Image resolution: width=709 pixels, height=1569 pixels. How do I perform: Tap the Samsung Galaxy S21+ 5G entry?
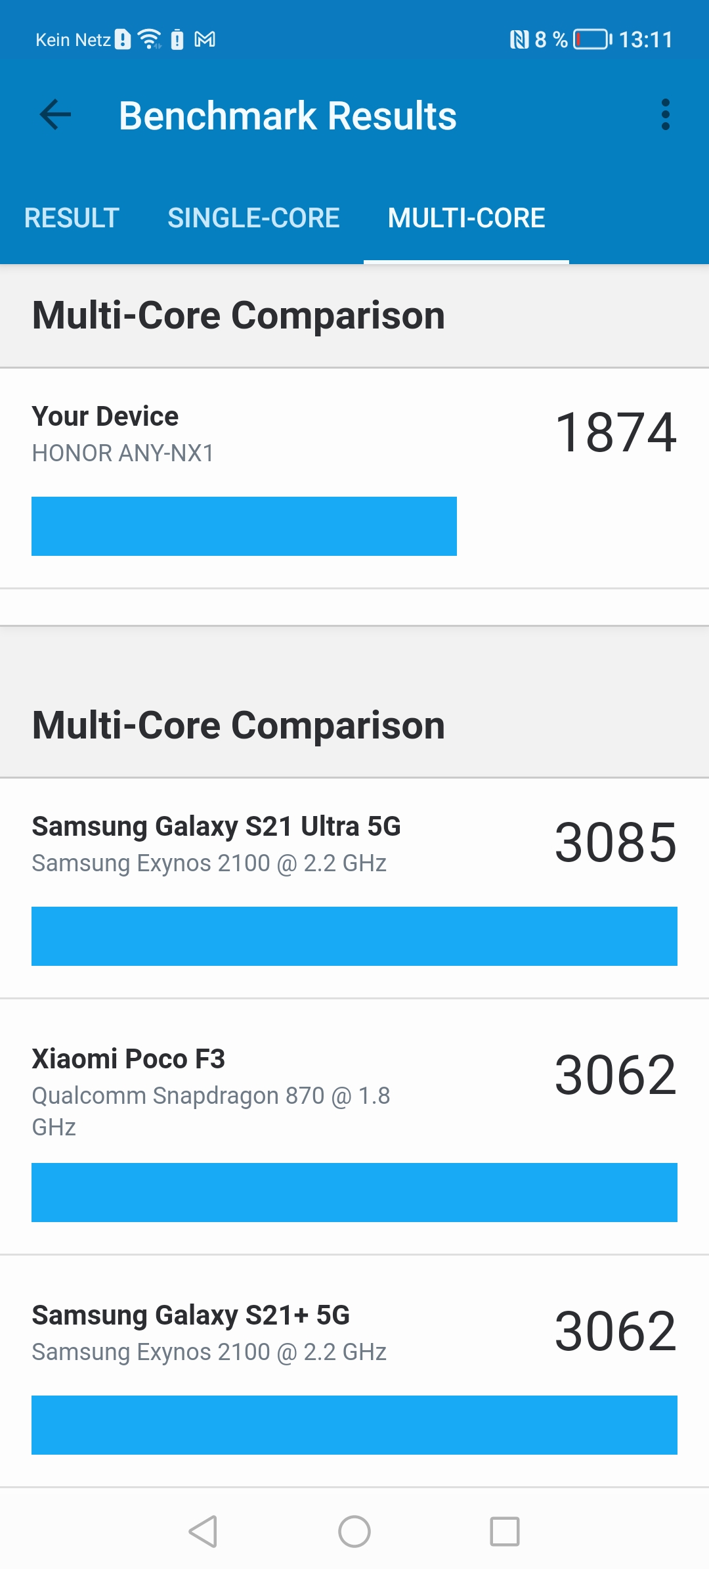(x=190, y=1315)
